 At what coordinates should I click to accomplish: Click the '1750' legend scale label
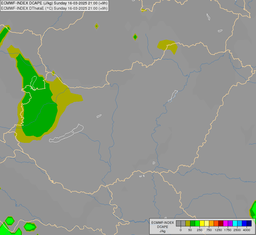pos(228,230)
